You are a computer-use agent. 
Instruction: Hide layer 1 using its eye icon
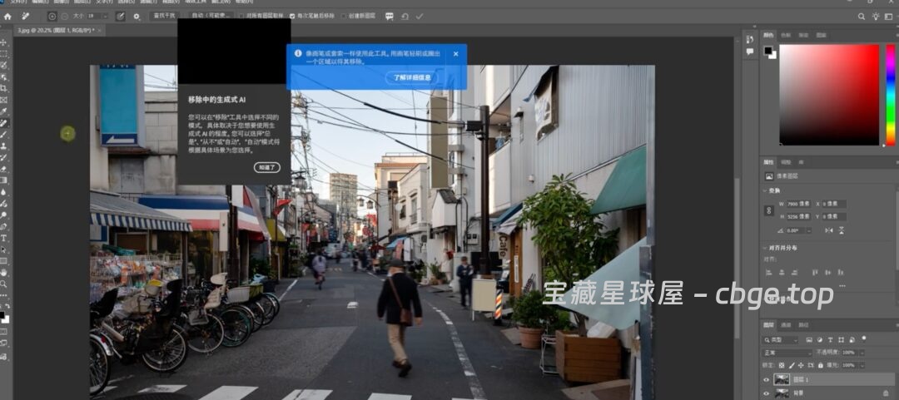pos(766,379)
